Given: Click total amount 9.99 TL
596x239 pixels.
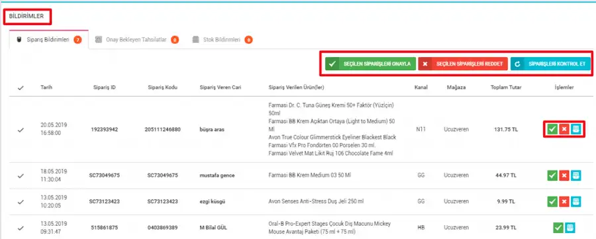Looking at the screenshot, I should point(506,201).
